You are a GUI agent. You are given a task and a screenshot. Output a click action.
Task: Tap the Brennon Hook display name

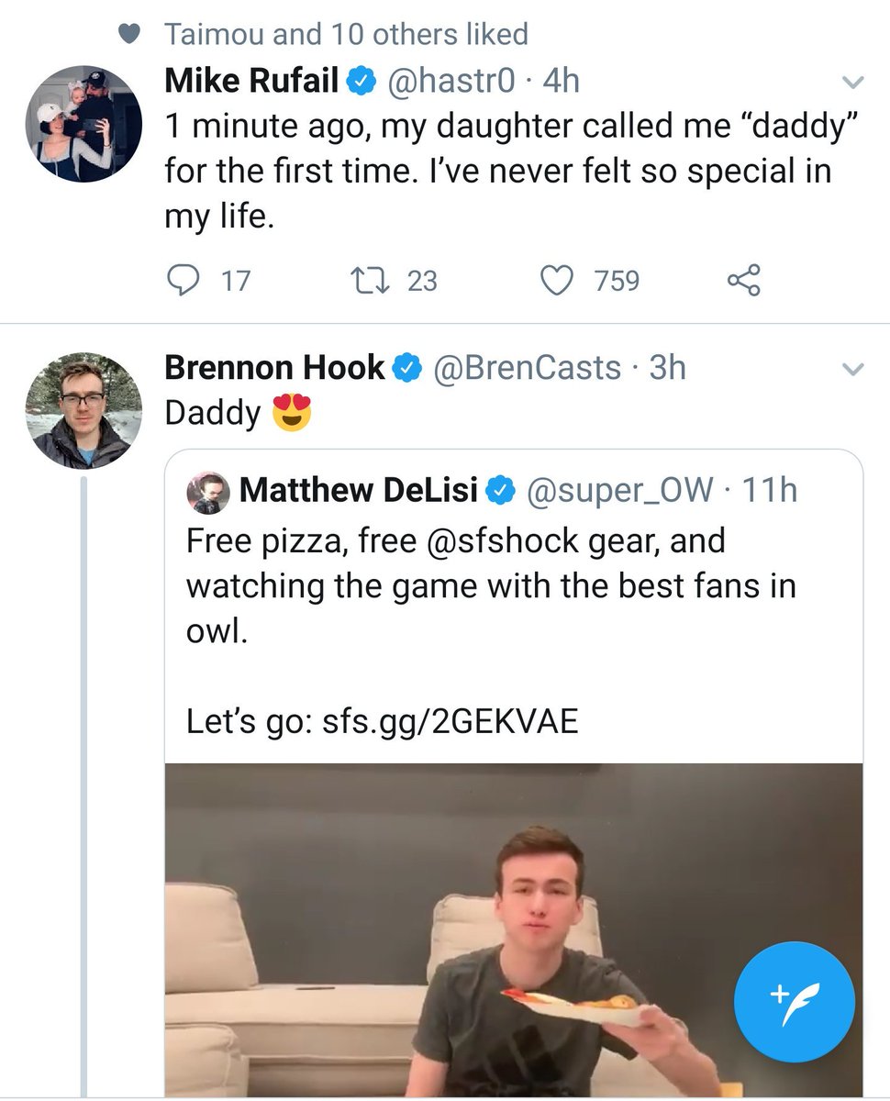pos(274,368)
